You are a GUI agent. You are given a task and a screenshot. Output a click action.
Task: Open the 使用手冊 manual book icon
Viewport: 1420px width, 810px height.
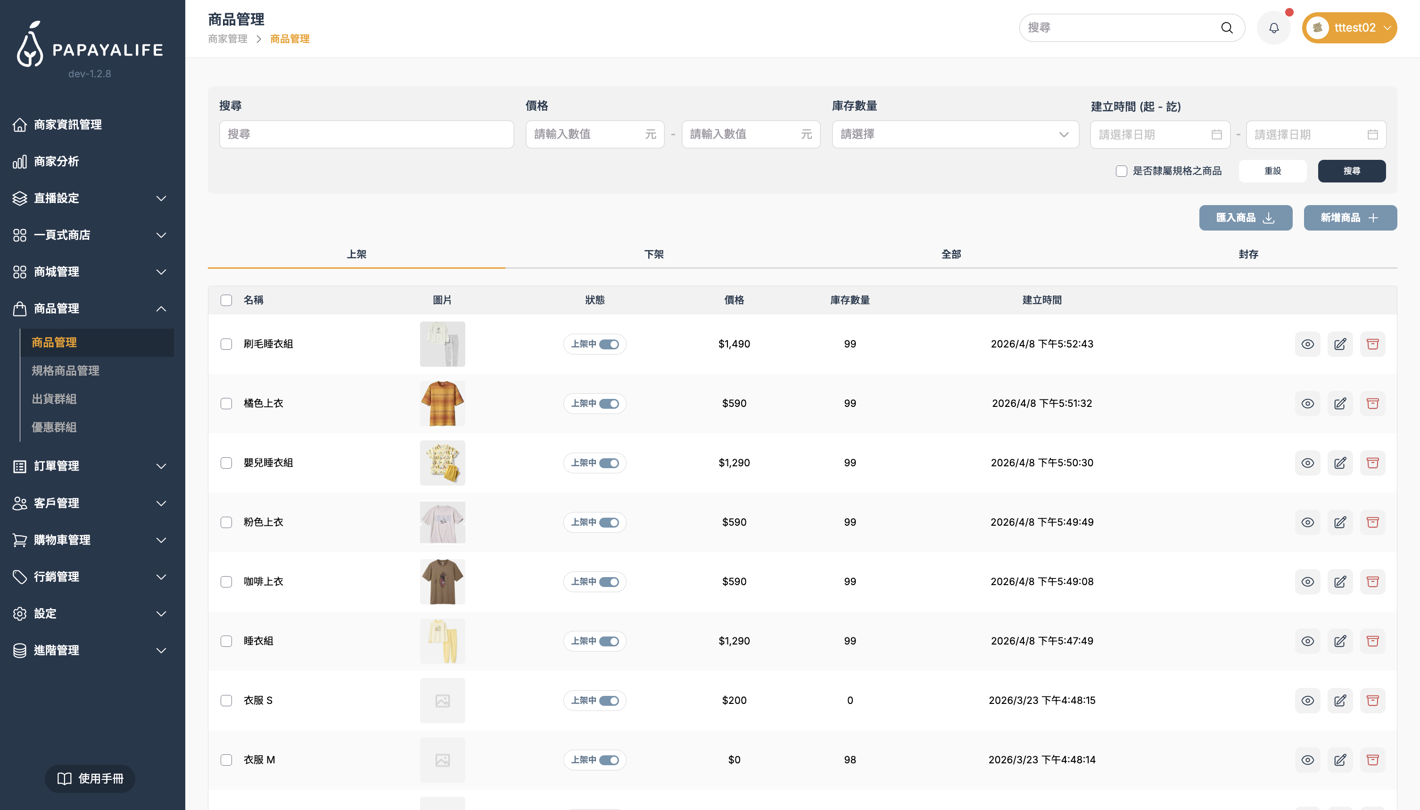pyautogui.click(x=65, y=778)
